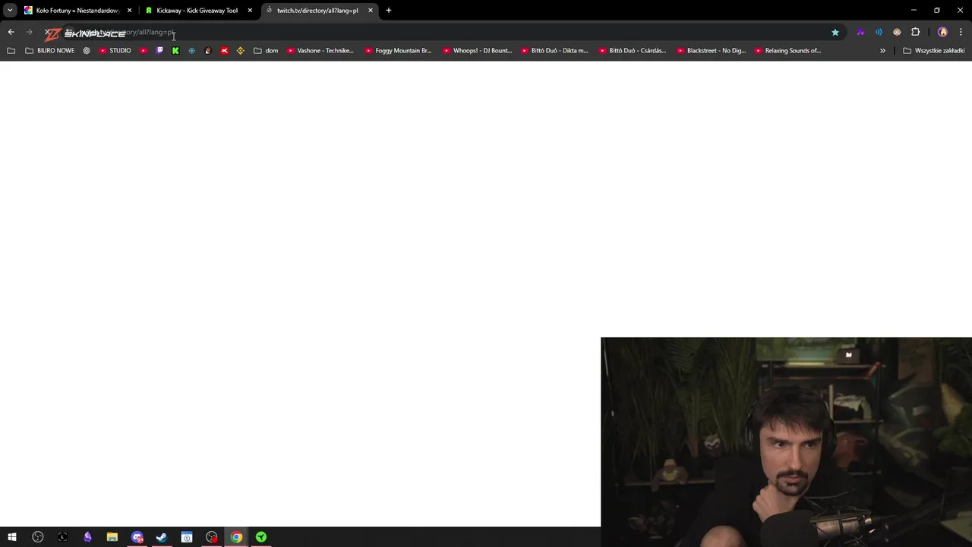Open the Chrome profile avatar
This screenshot has width=972, height=547.
[x=942, y=32]
